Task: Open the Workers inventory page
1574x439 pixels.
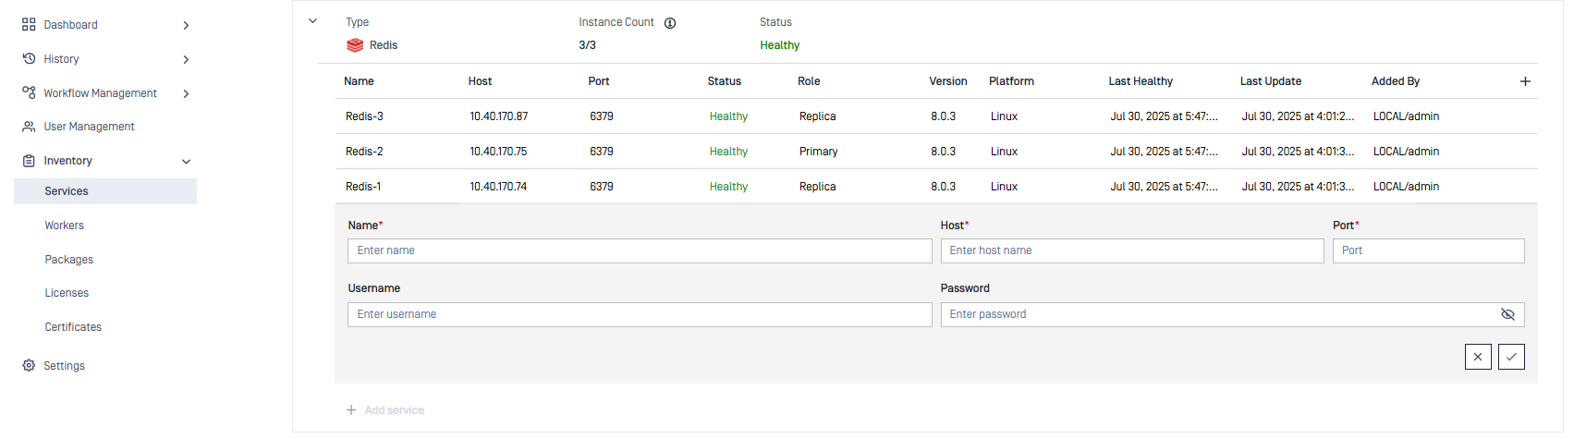Action: [65, 226]
